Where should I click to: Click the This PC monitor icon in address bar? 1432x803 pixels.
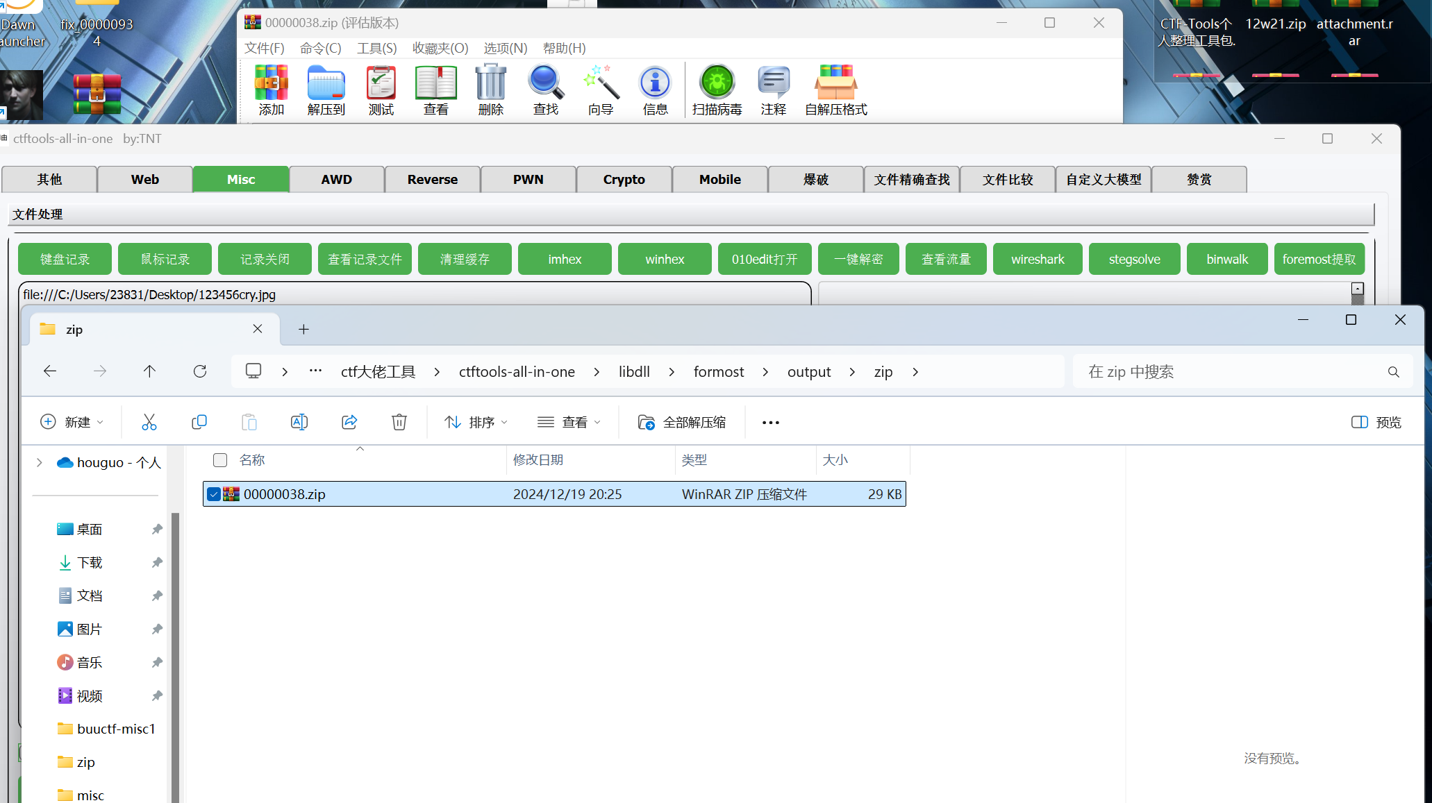click(253, 371)
